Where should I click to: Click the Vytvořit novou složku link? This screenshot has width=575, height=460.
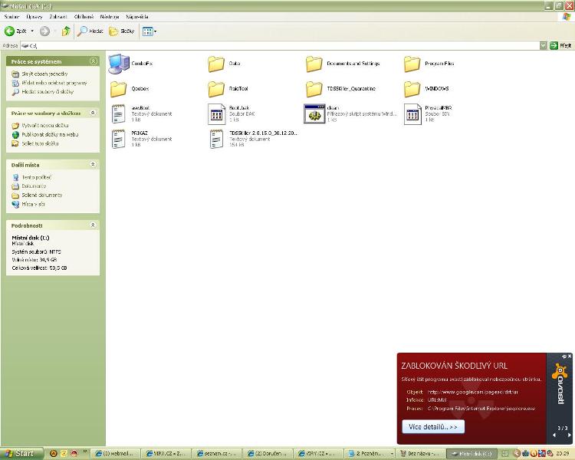pyautogui.click(x=45, y=125)
